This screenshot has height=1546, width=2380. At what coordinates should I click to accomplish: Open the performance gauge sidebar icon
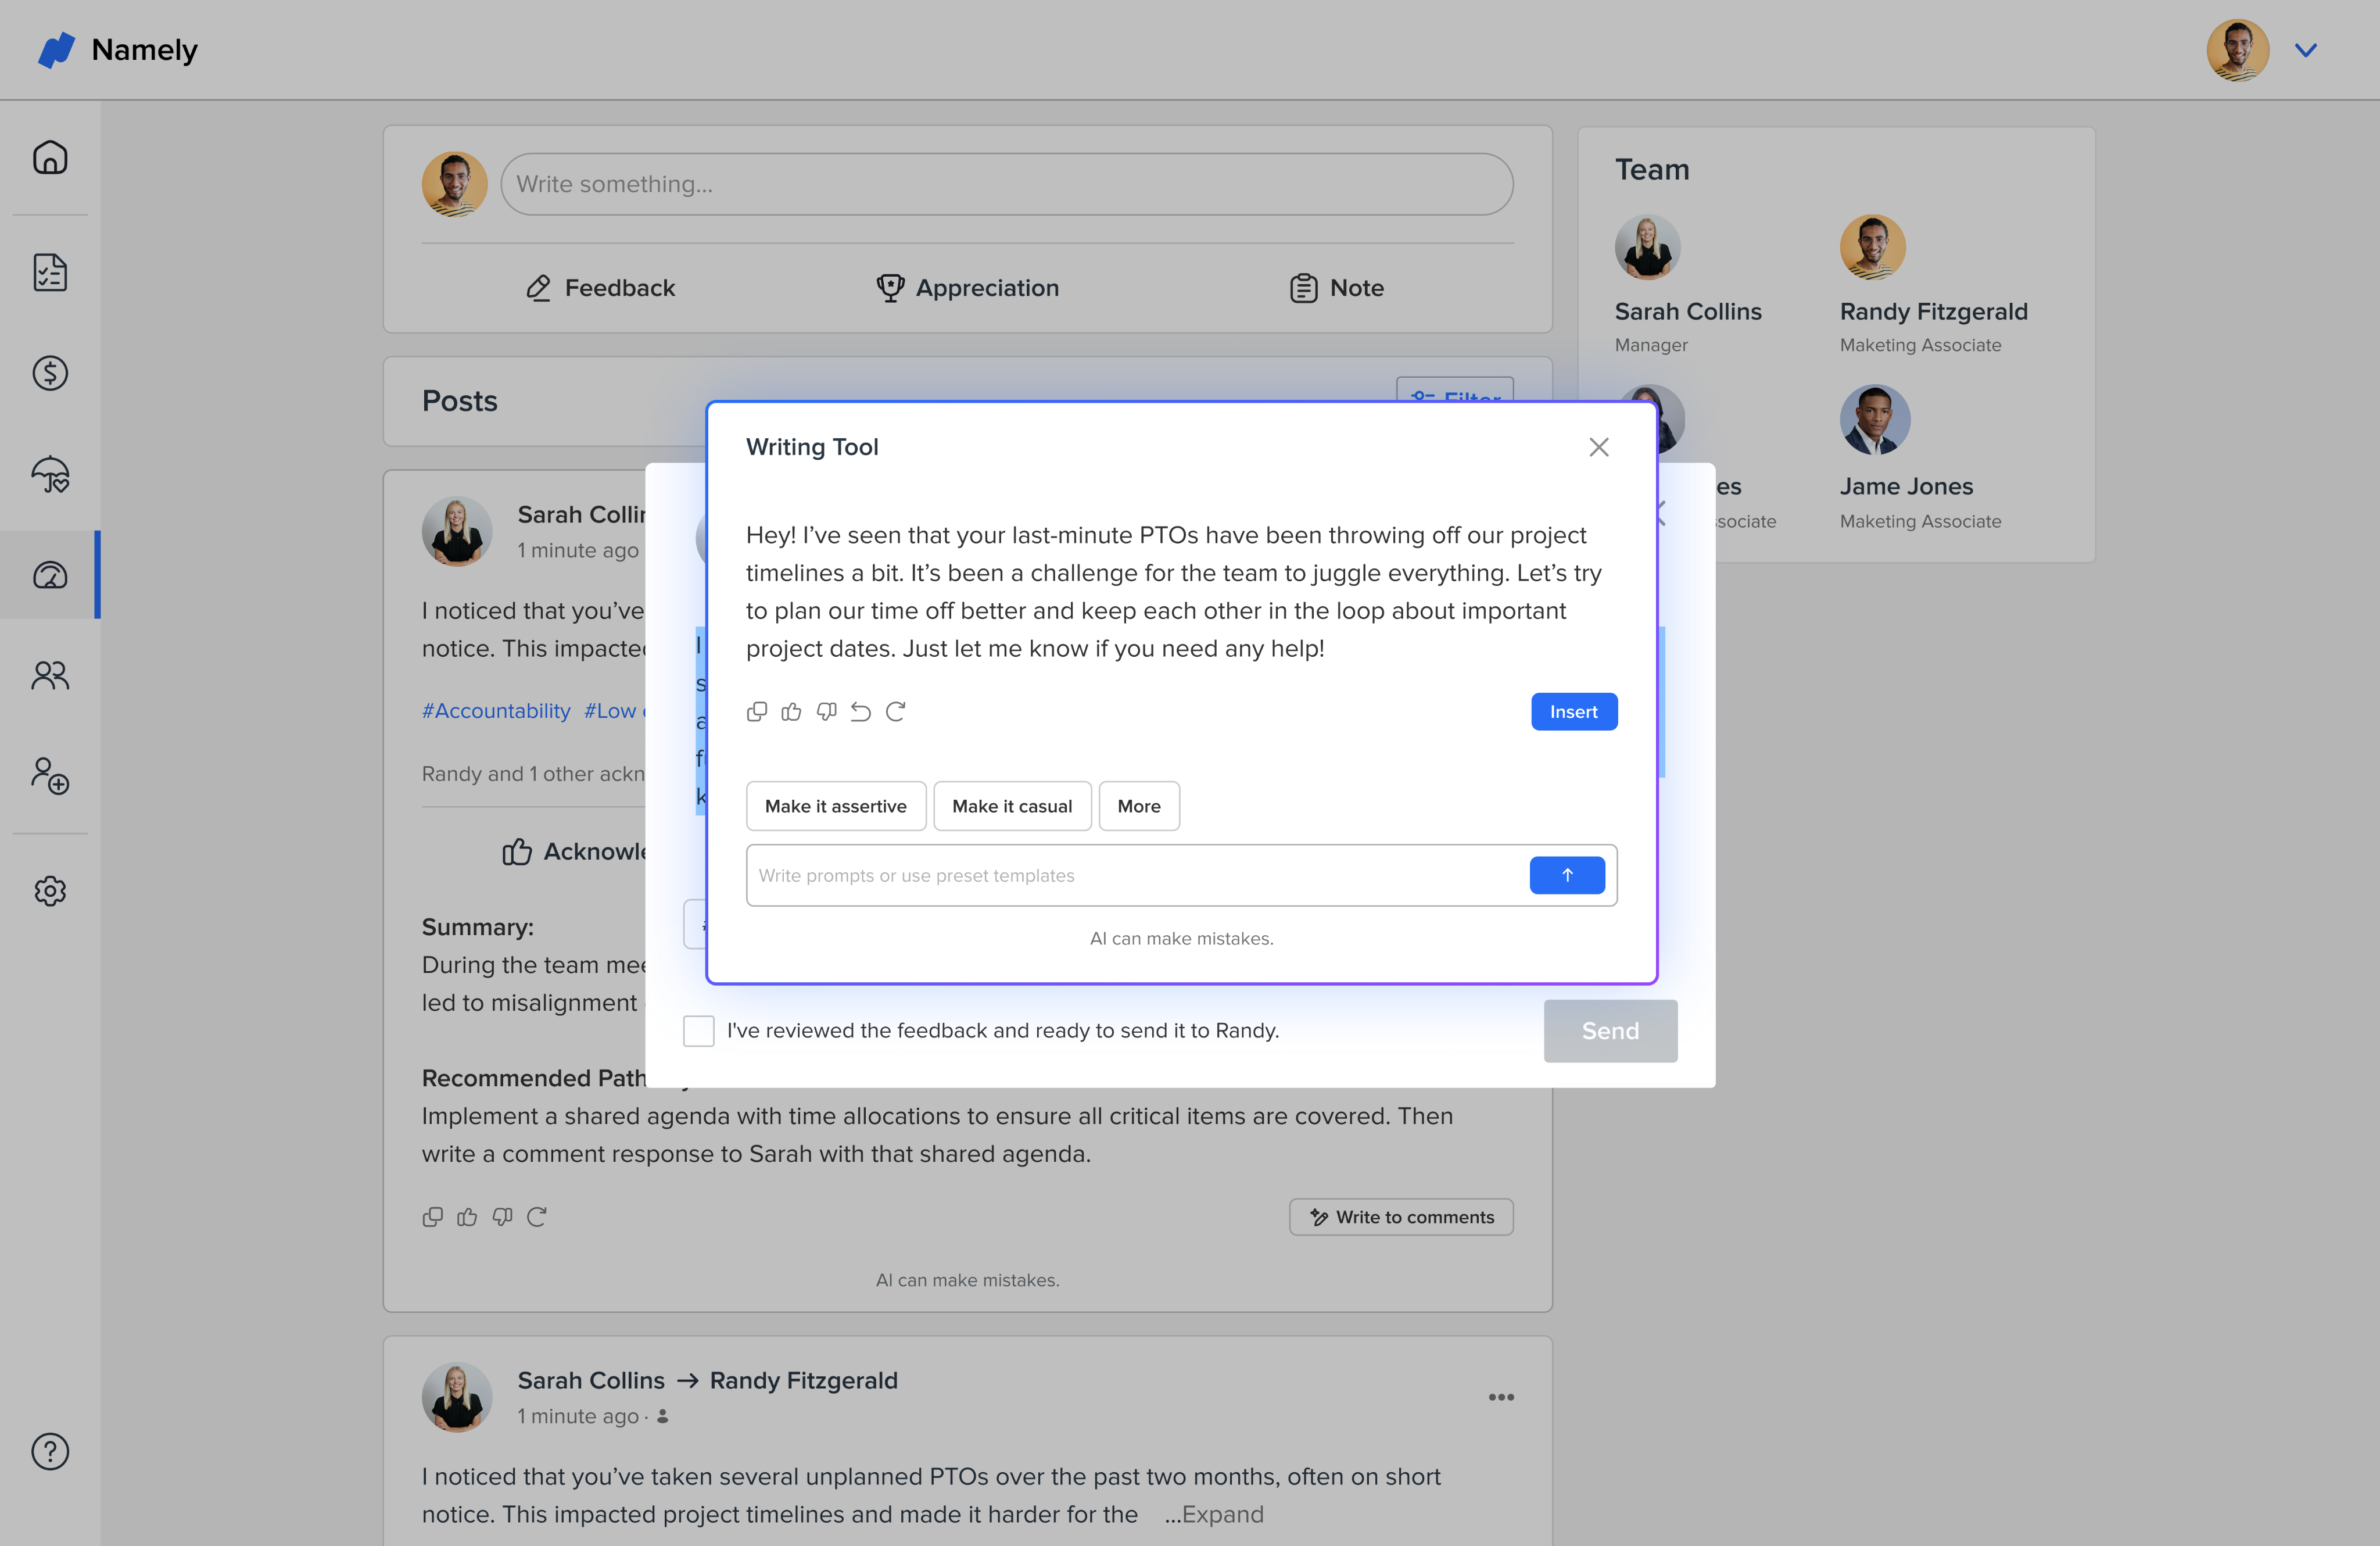(50, 575)
